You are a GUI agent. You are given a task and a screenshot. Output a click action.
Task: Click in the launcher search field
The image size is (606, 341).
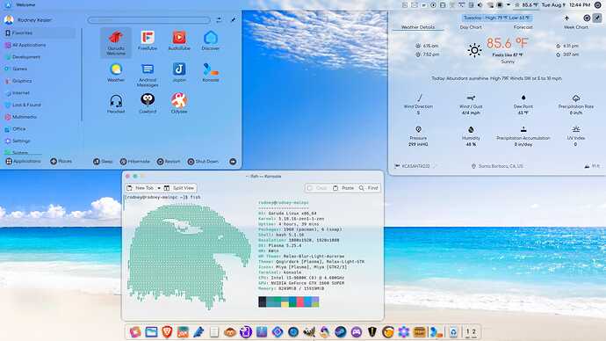tap(148, 20)
